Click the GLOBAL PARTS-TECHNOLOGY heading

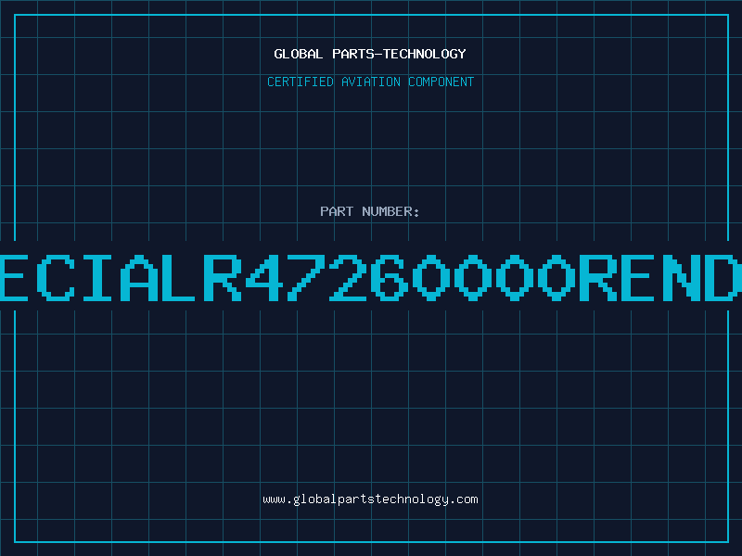pyautogui.click(x=370, y=54)
